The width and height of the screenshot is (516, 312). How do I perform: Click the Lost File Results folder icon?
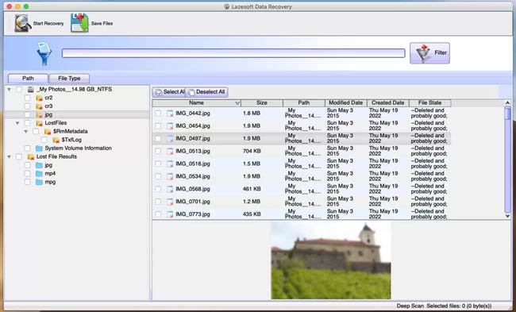point(31,156)
